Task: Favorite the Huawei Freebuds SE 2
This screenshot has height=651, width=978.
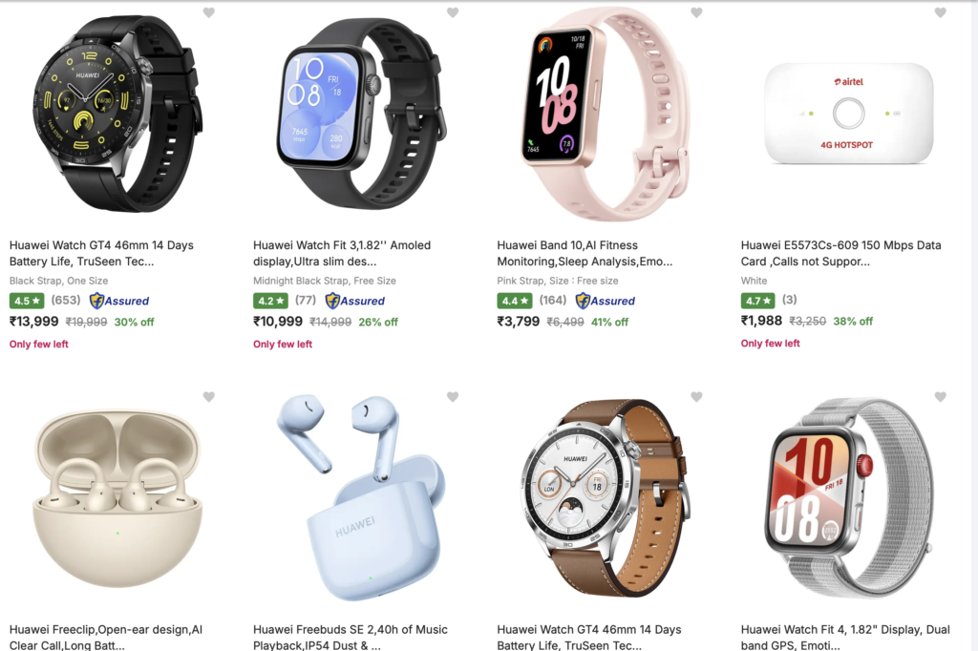Action: 453,396
